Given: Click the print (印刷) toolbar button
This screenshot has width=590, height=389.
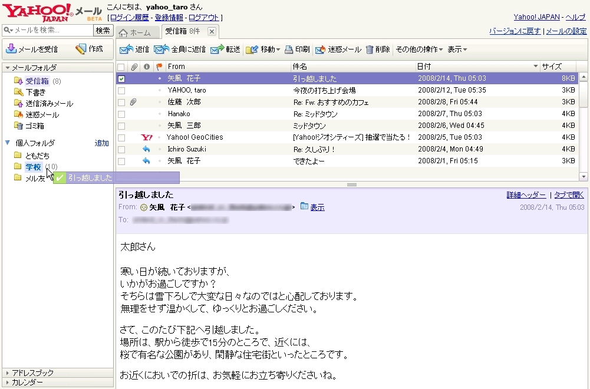Looking at the screenshot, I should click(x=297, y=50).
